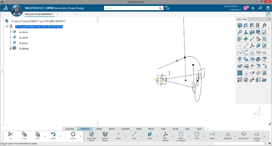Click Copy in the bottom toolbar
Screen dimensions: 272x146
24,136
